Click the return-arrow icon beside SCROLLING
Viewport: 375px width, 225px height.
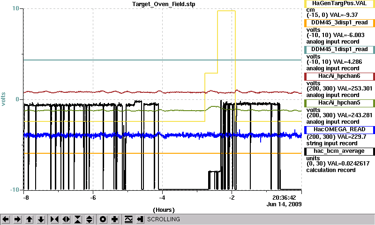[x=140, y=219]
